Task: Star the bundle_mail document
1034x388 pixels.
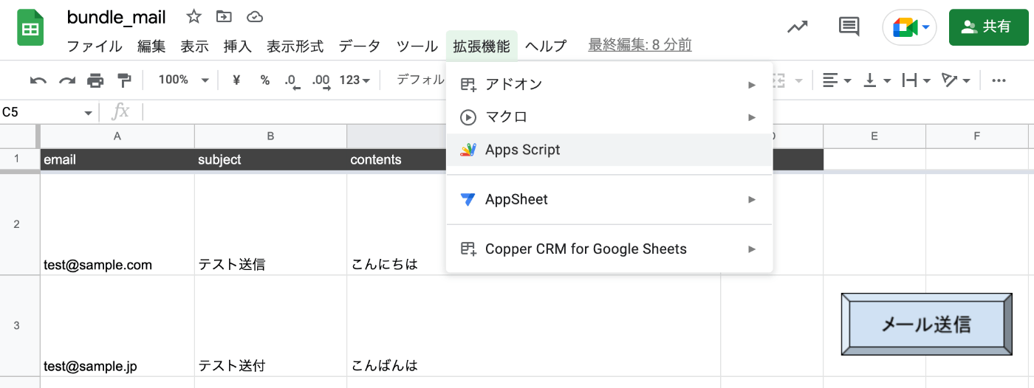Action: pyautogui.click(x=194, y=17)
